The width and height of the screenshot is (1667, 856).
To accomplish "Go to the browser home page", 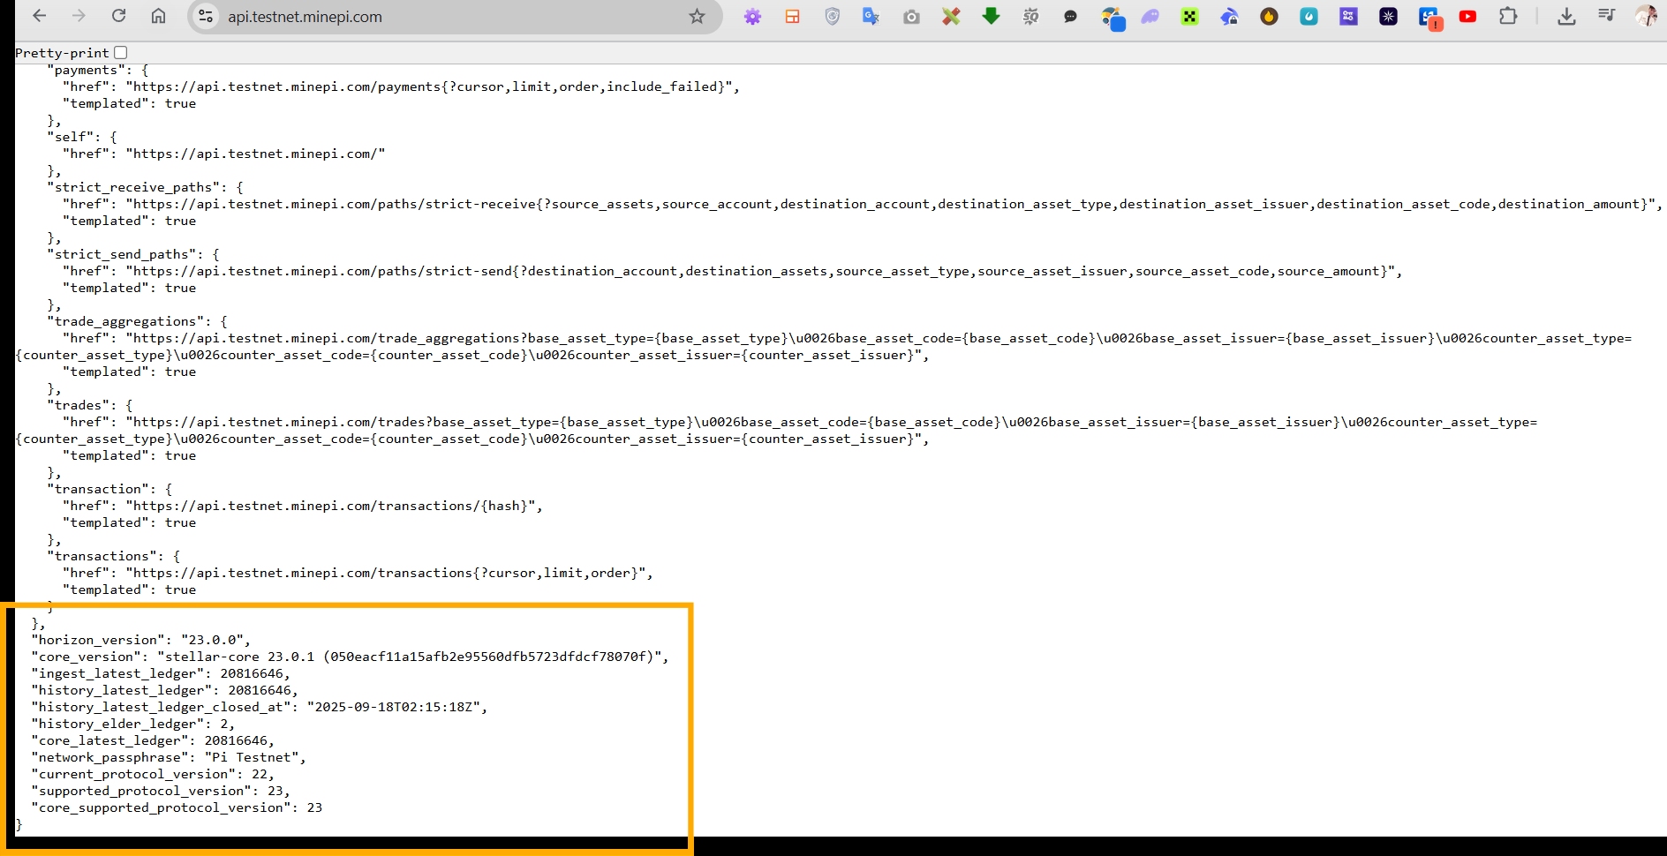I will (x=159, y=16).
